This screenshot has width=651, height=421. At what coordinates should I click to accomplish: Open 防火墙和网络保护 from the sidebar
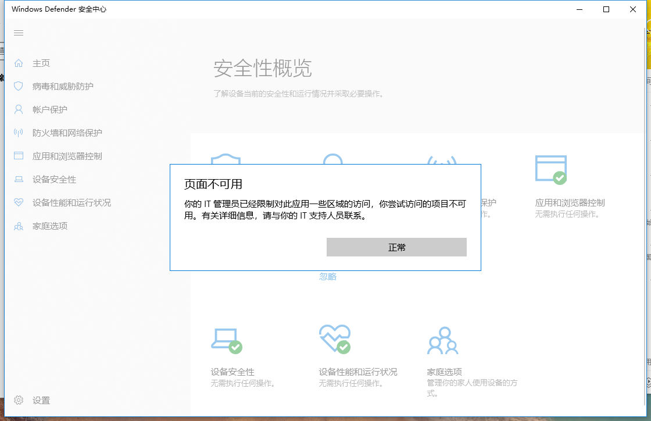tap(18, 133)
